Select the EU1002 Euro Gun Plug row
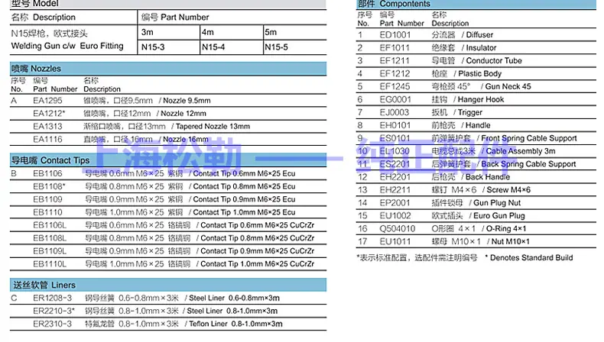 (395, 216)
